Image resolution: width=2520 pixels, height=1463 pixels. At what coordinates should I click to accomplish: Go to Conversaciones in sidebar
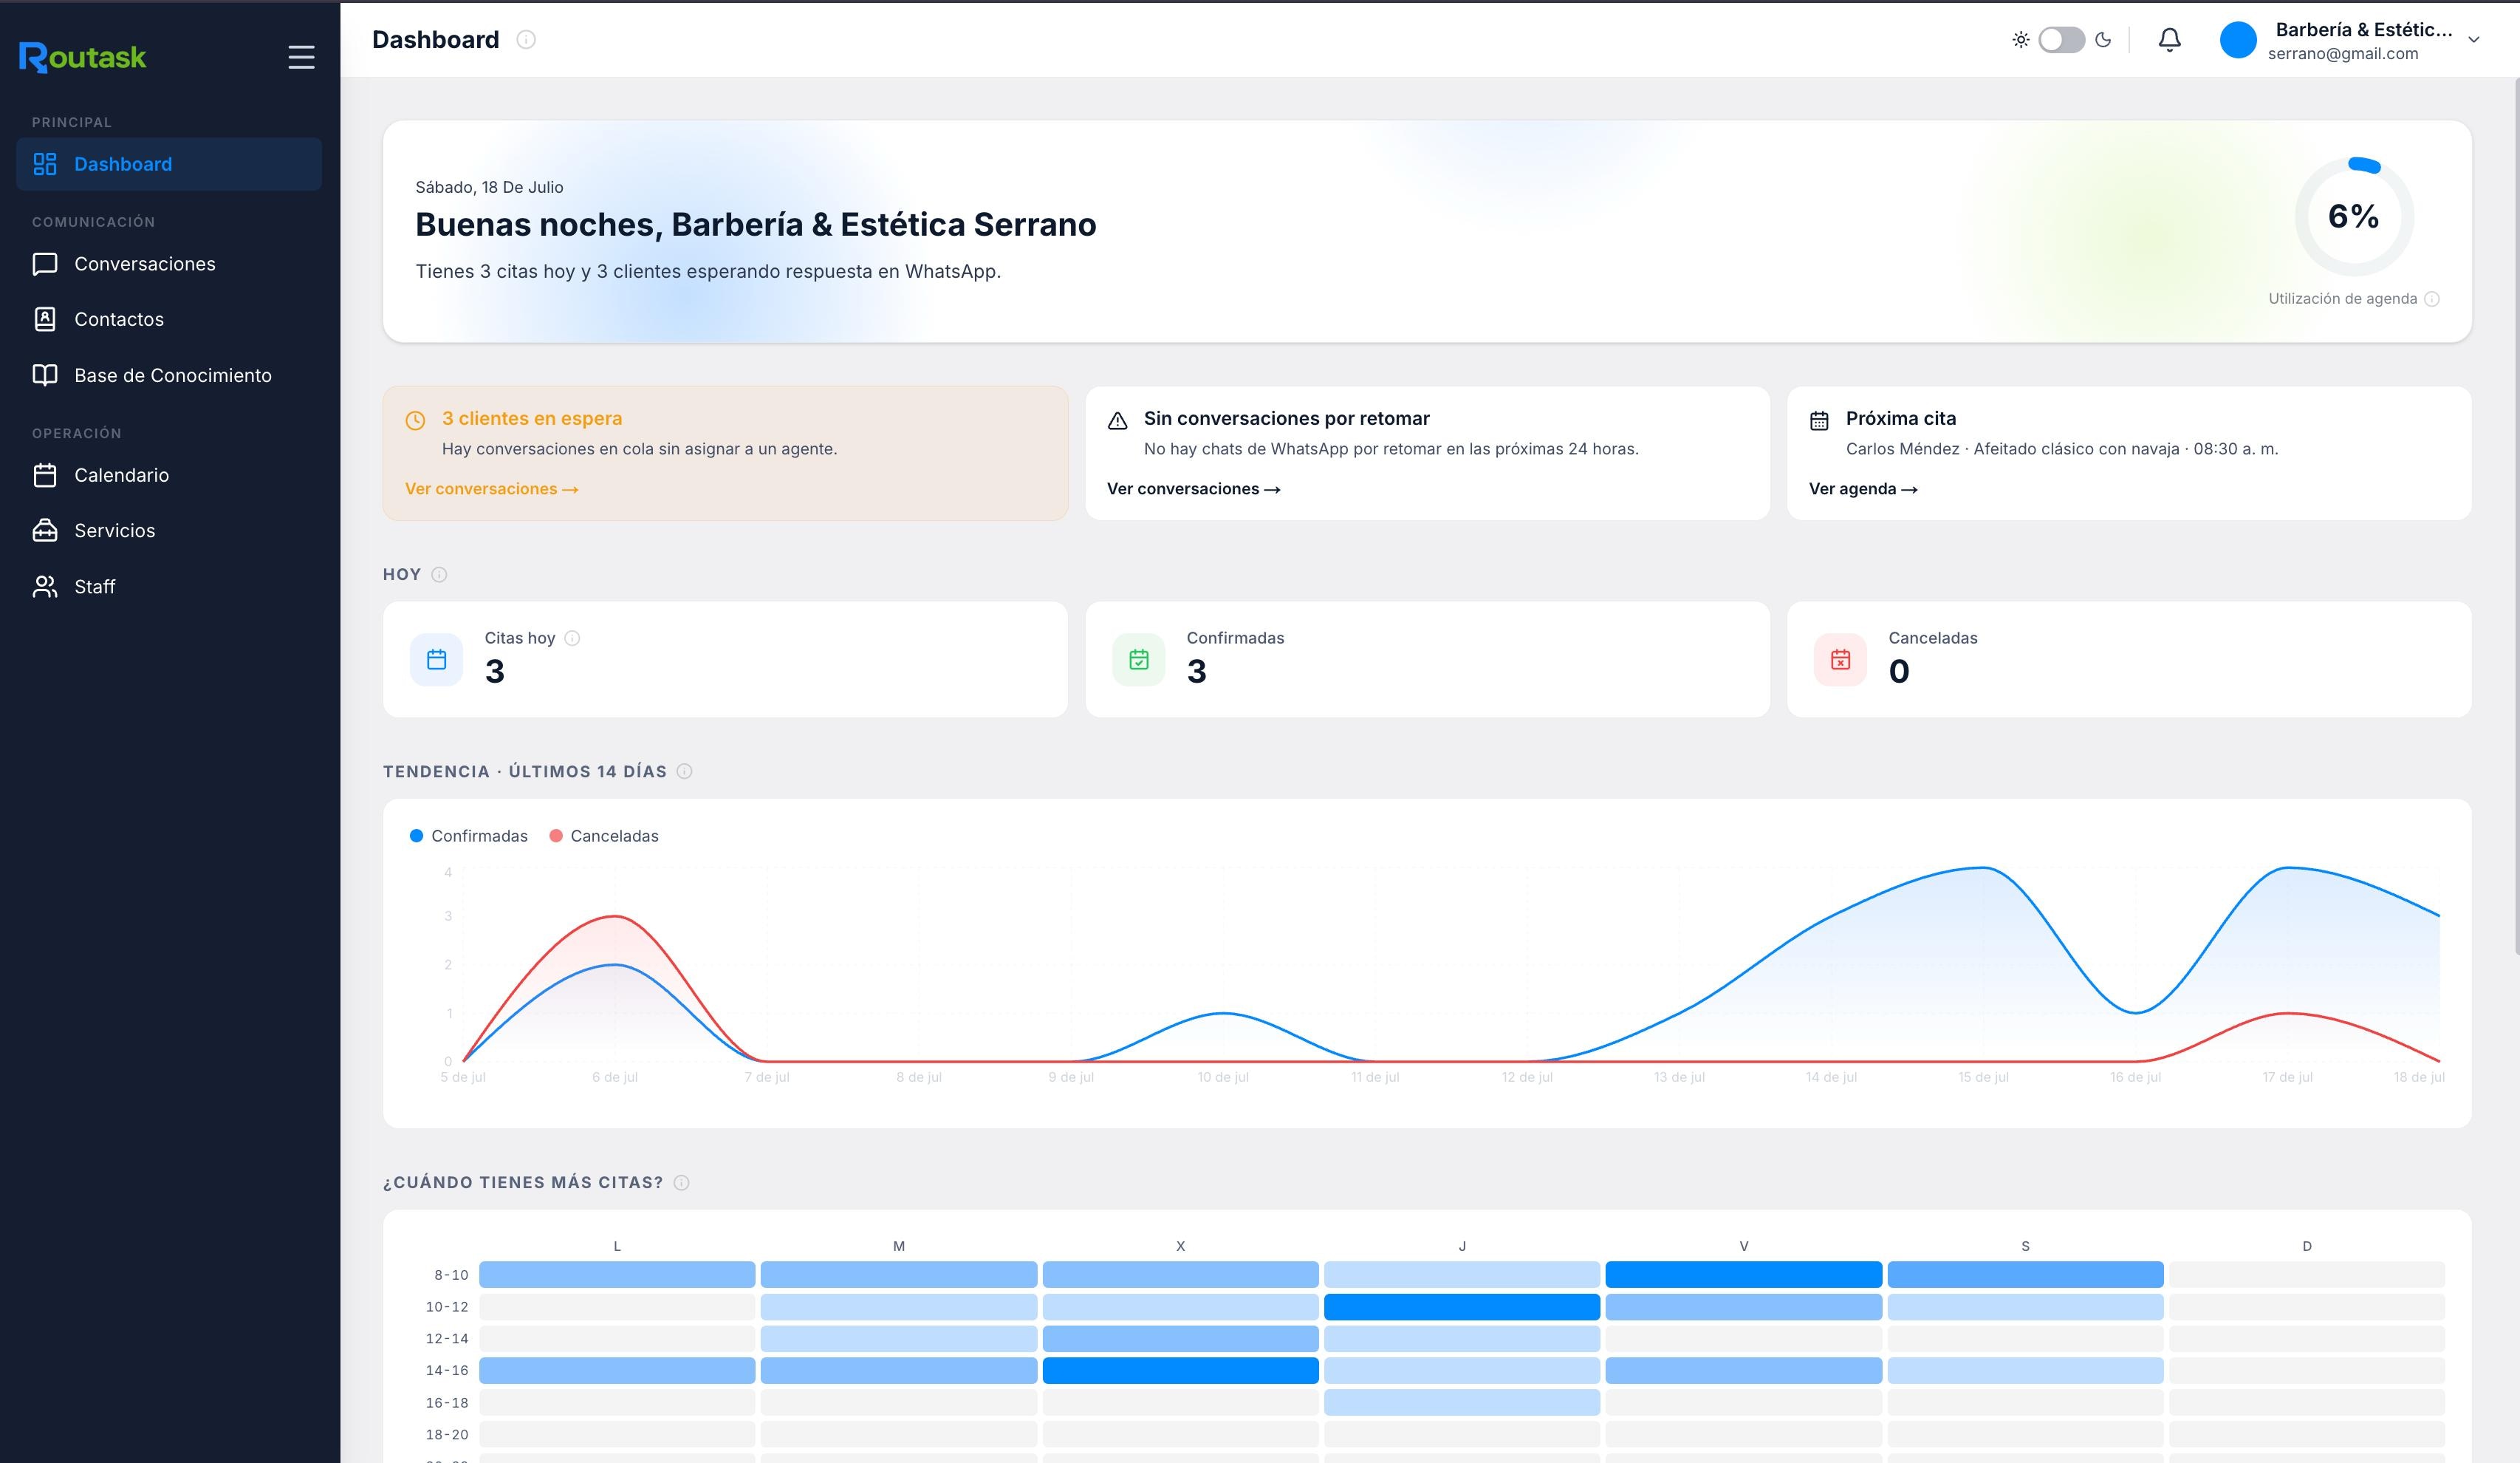[169, 265]
